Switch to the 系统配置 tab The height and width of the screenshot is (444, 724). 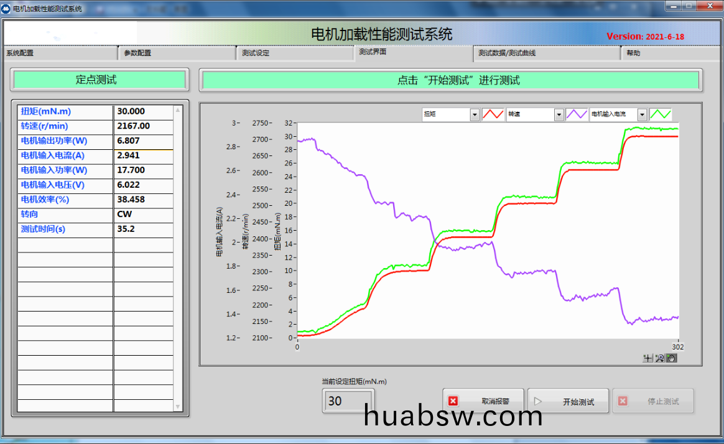pos(59,53)
